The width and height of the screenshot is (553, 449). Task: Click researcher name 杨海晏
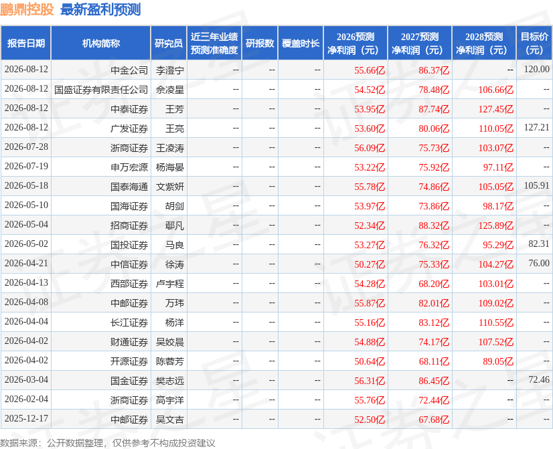coord(170,167)
